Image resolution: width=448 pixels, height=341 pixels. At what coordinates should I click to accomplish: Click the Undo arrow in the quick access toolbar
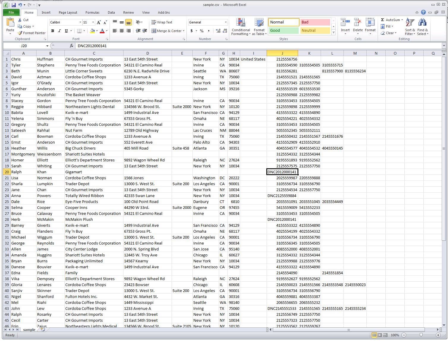point(20,5)
